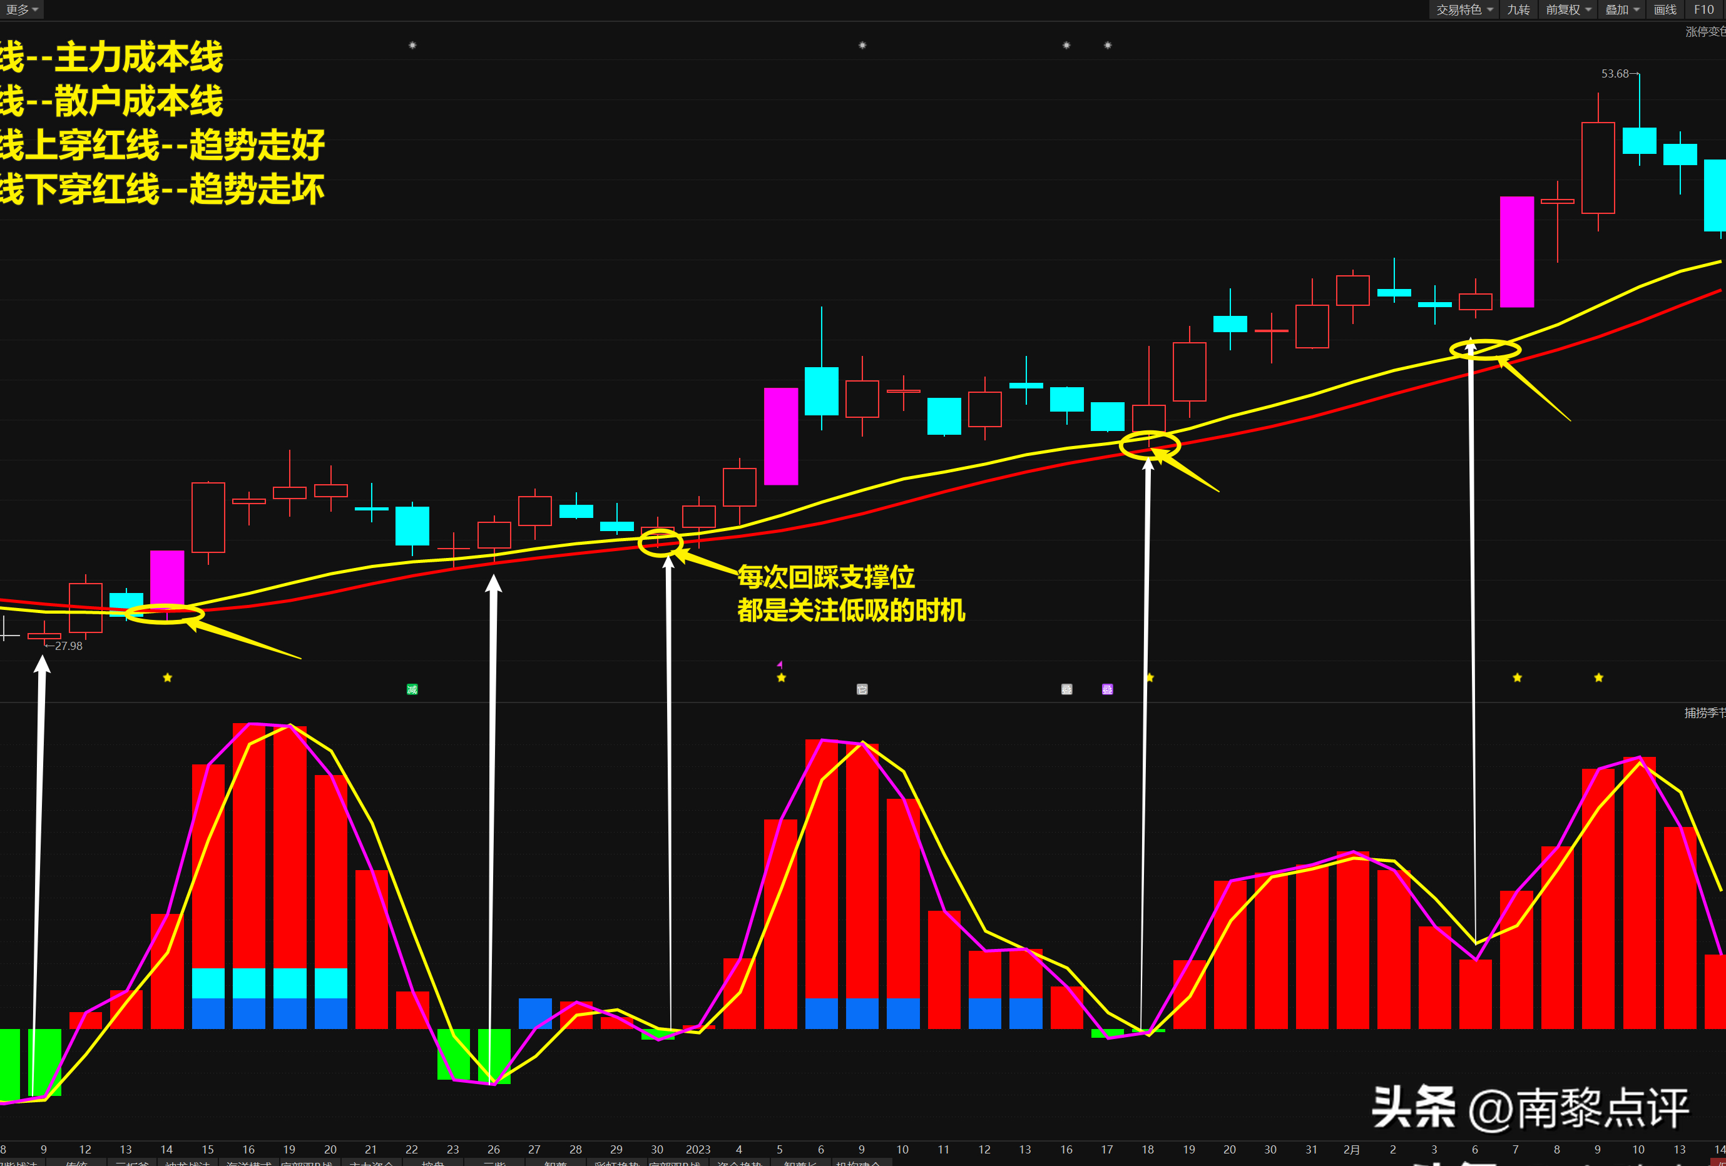Open the F10 company info button

[x=1705, y=9]
